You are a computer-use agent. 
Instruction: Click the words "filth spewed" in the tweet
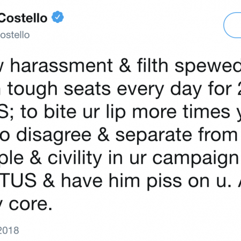click(x=189, y=66)
